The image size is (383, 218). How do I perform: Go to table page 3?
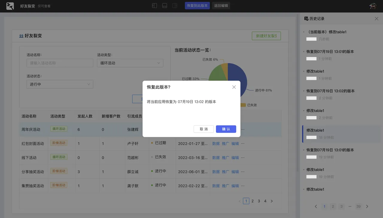pos(259,201)
